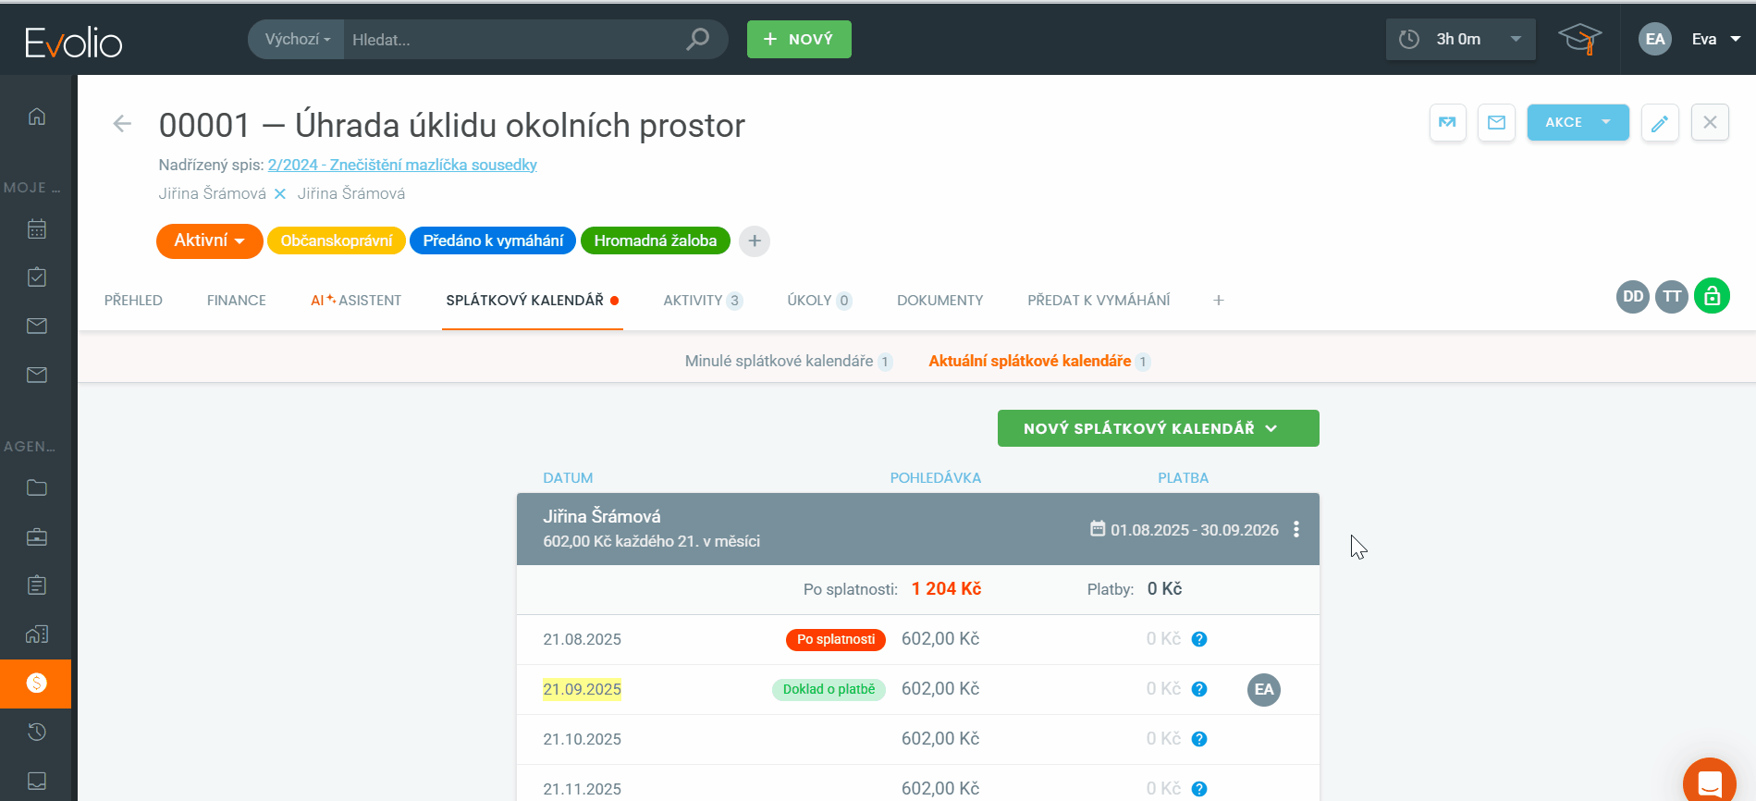Expand the Aktivní status dropdown
The image size is (1756, 801).
(210, 240)
